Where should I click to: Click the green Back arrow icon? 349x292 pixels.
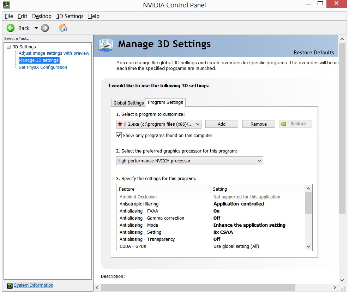coord(11,28)
